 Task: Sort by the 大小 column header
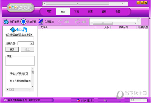tap(103, 28)
